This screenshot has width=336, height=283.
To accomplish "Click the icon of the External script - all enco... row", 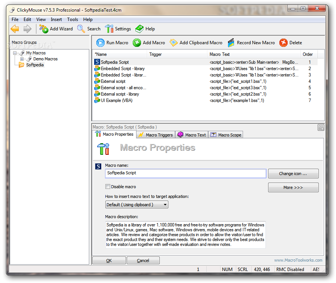I will 97,87.
